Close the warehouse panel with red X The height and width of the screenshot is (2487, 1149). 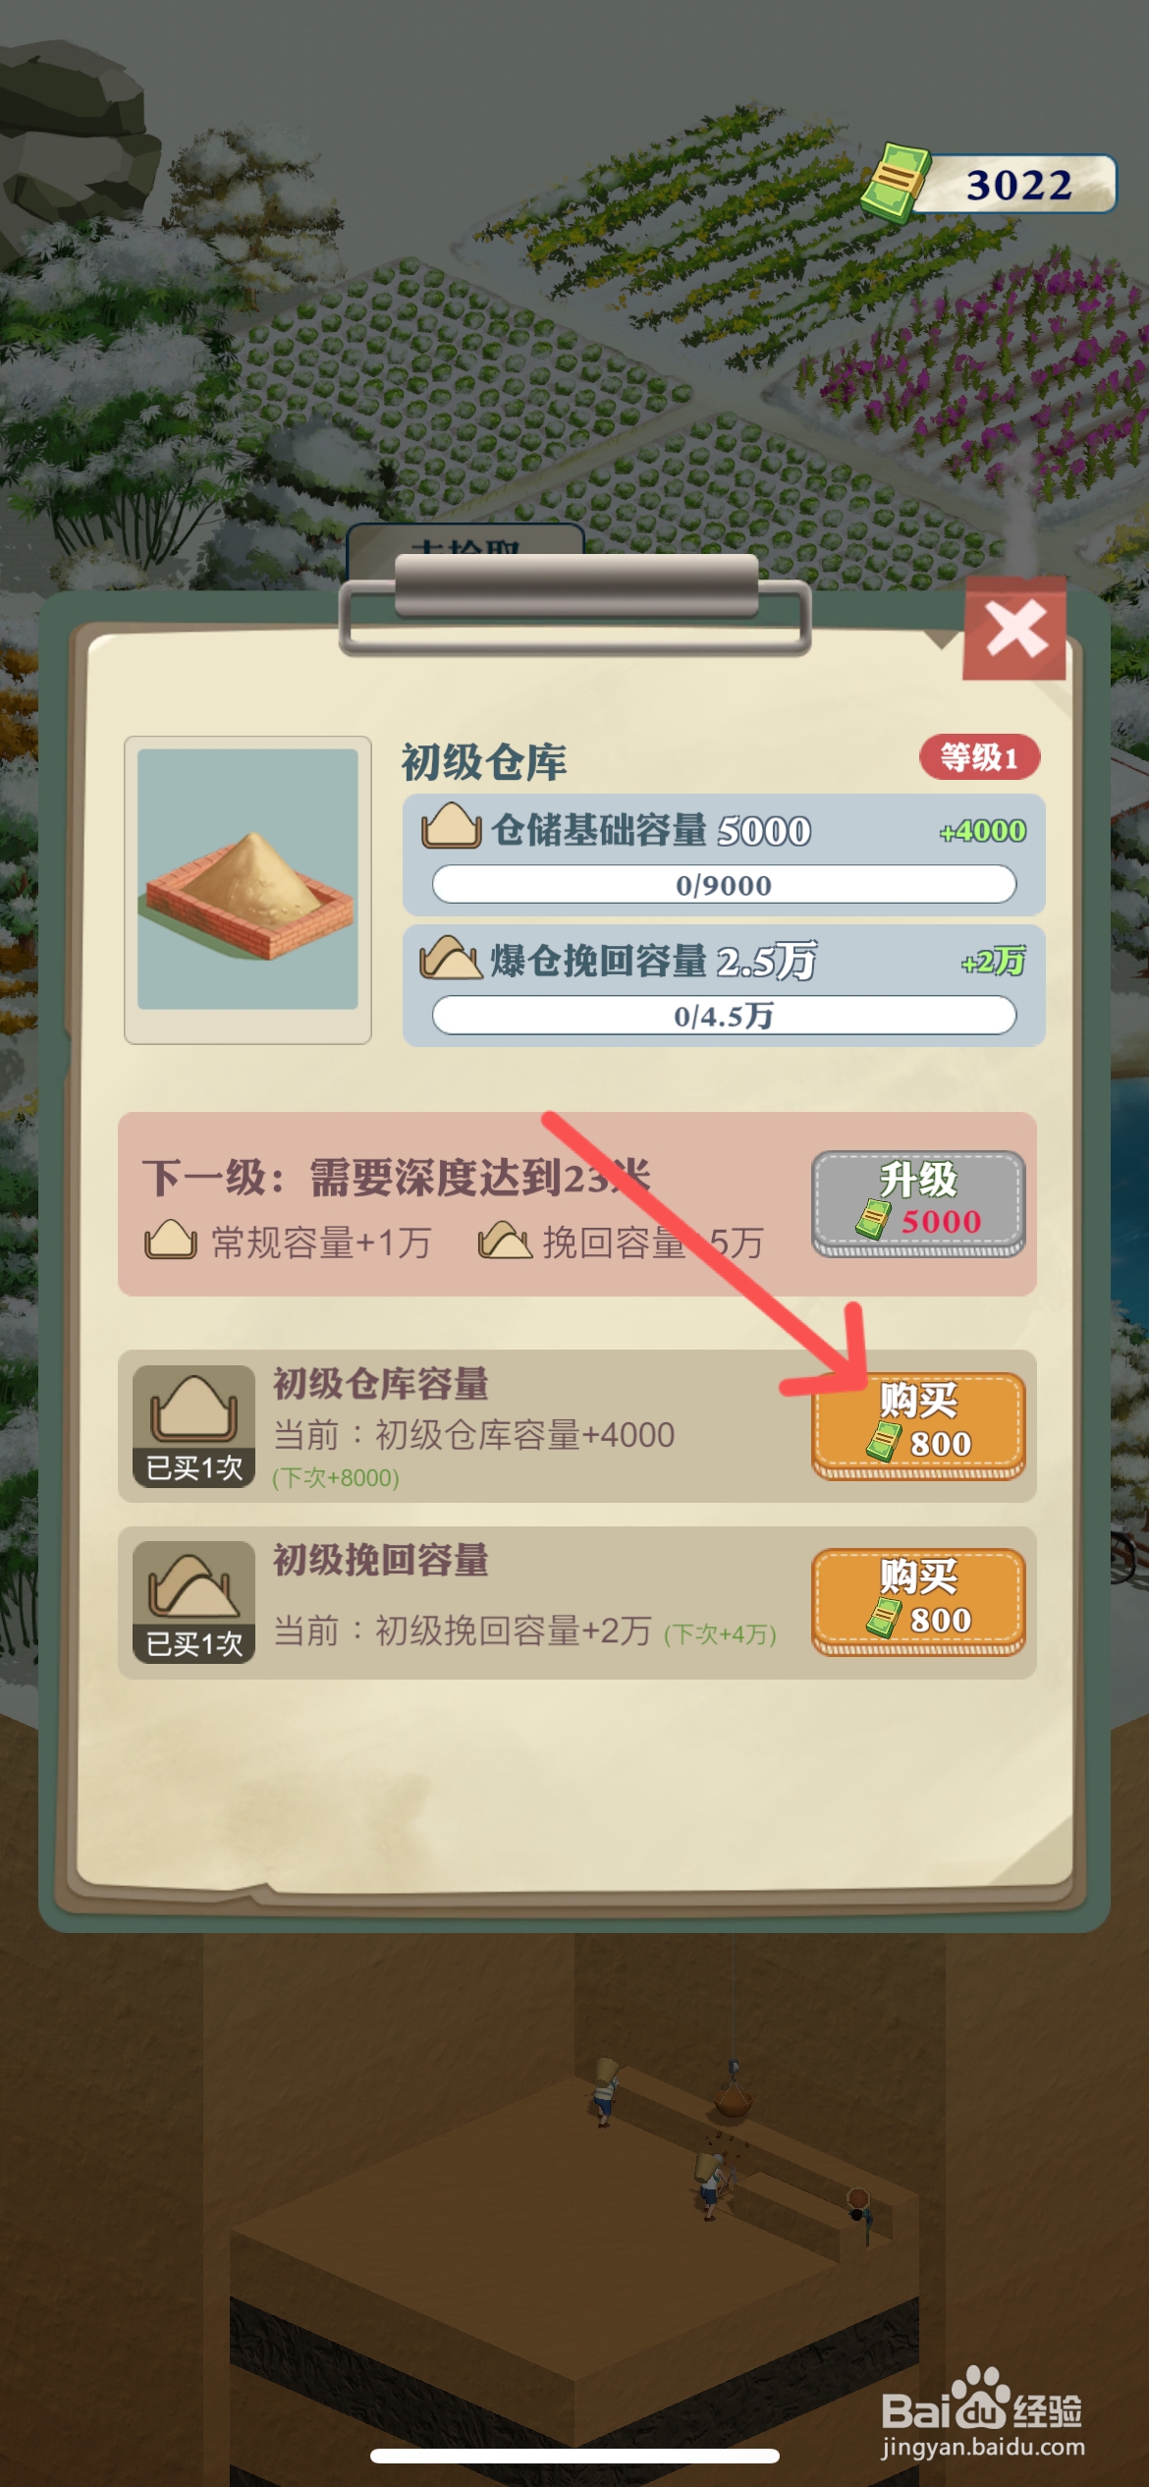[x=1014, y=629]
